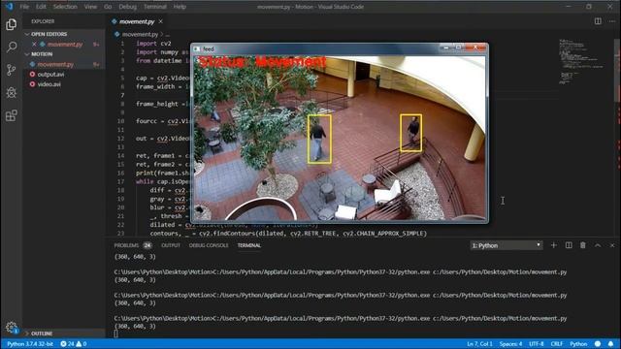
Task: Open the editor More Actions ellipsis
Action: 612,21
